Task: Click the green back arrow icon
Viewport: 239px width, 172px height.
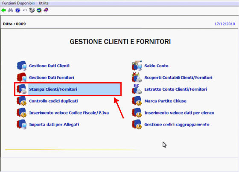Action: 3,10
